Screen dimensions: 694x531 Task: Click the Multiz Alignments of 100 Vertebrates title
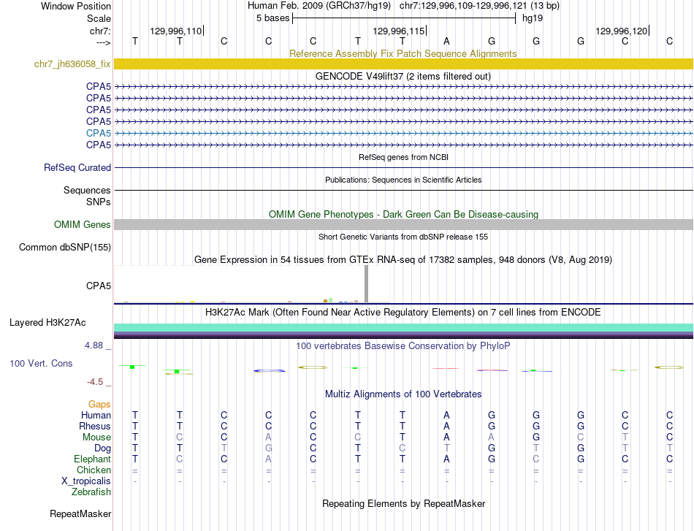click(x=403, y=394)
